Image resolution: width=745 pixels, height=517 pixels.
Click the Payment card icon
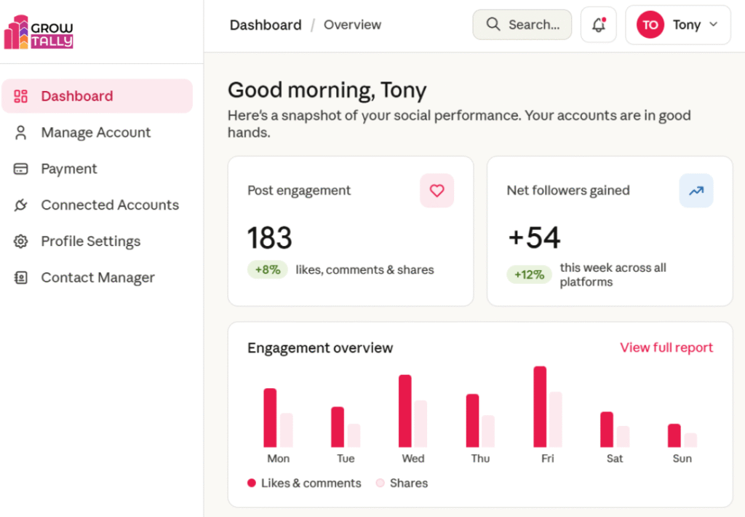(x=20, y=169)
